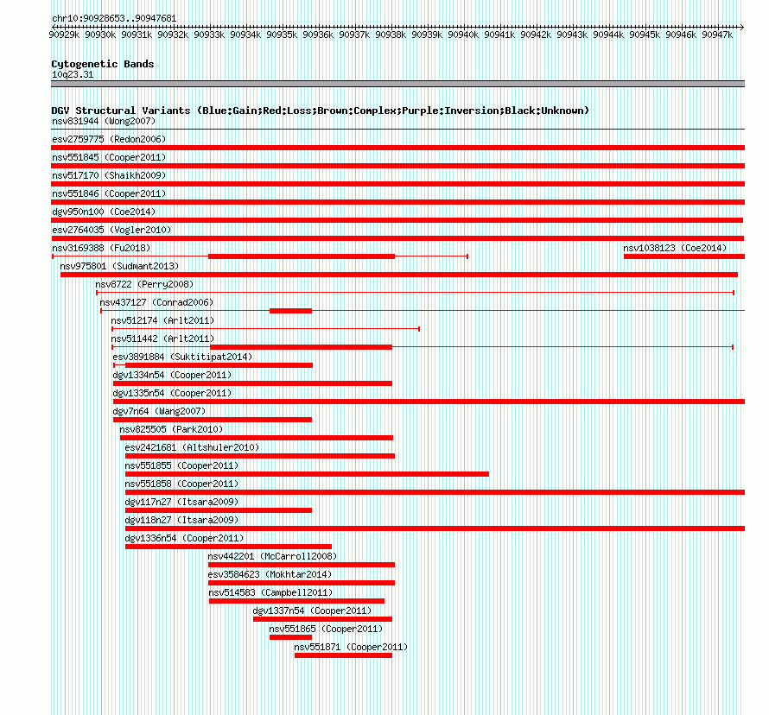Open nsv3169388 (Fu2018) variant label
769x715 pixels.
point(101,248)
